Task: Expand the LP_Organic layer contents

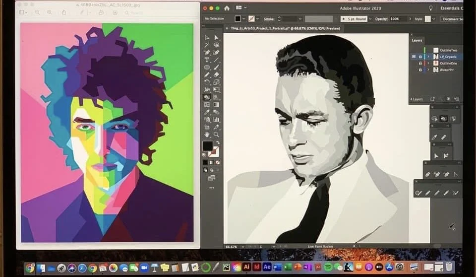Action: click(428, 57)
